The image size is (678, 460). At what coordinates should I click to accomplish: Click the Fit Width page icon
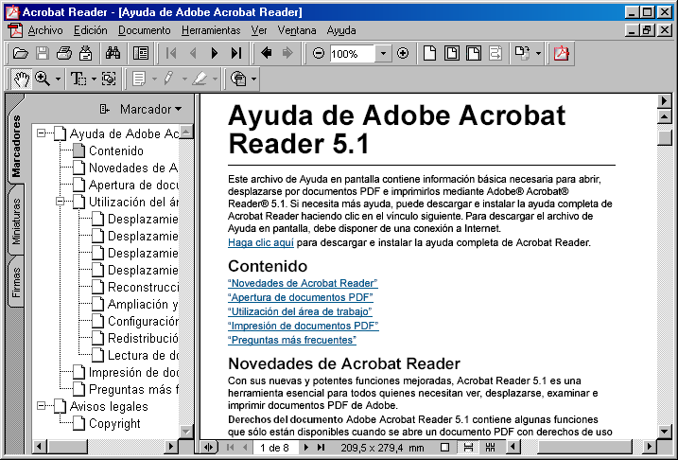coord(472,54)
